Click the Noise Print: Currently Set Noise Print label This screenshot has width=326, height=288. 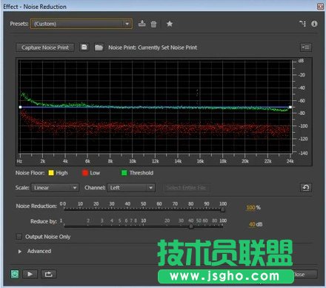(153, 48)
